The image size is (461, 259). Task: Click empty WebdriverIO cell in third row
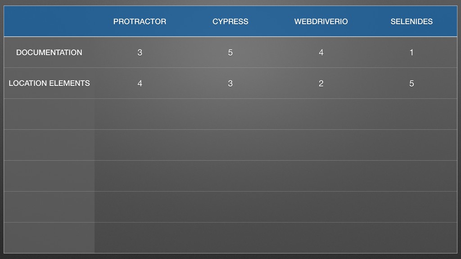click(321, 114)
